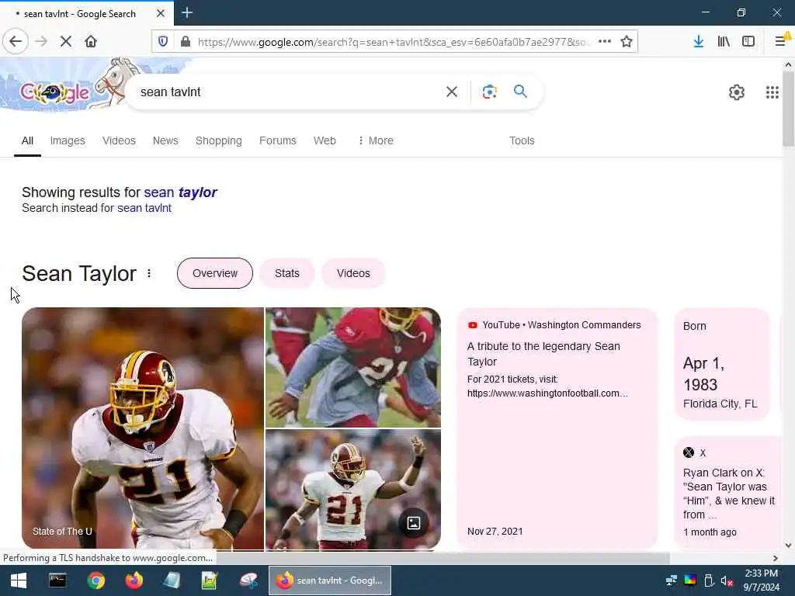Image resolution: width=795 pixels, height=596 pixels.
Task: Open the Born Apr 1, 1983 card
Action: point(722,364)
